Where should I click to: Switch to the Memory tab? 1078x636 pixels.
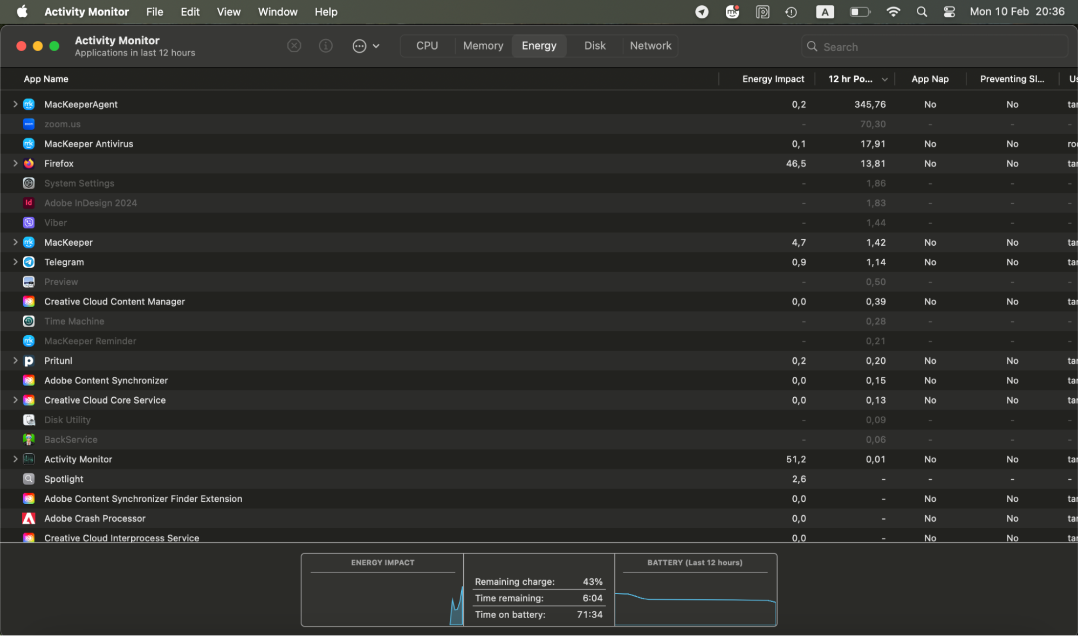tap(483, 46)
